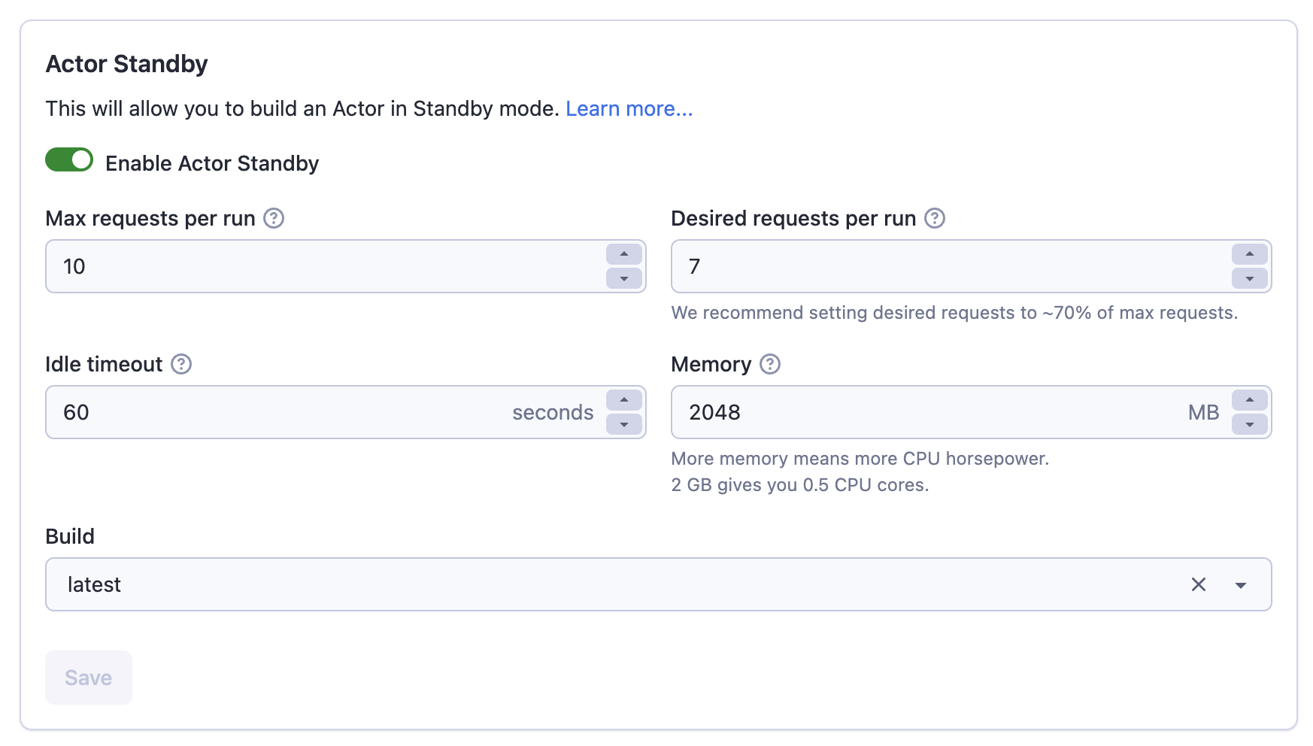Click the Idle timeout input field

pyautogui.click(x=278, y=412)
